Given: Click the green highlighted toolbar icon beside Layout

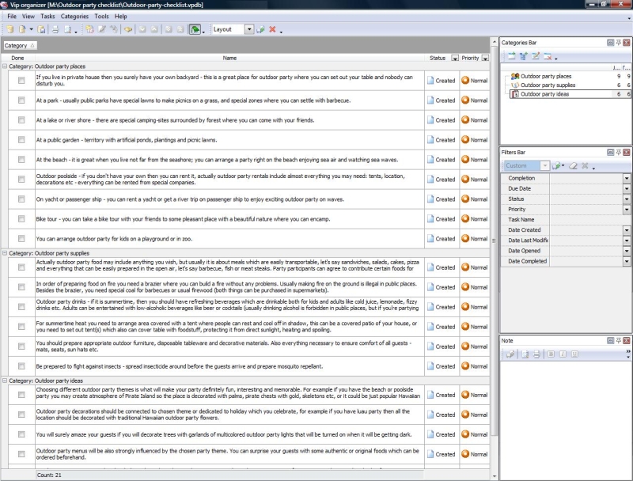Looking at the screenshot, I should (x=195, y=29).
